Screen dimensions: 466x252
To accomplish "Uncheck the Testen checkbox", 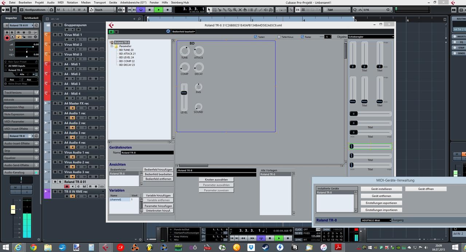I will tap(256, 37).
